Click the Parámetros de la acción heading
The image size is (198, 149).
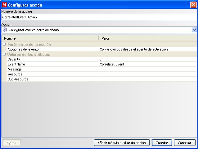click(29, 45)
